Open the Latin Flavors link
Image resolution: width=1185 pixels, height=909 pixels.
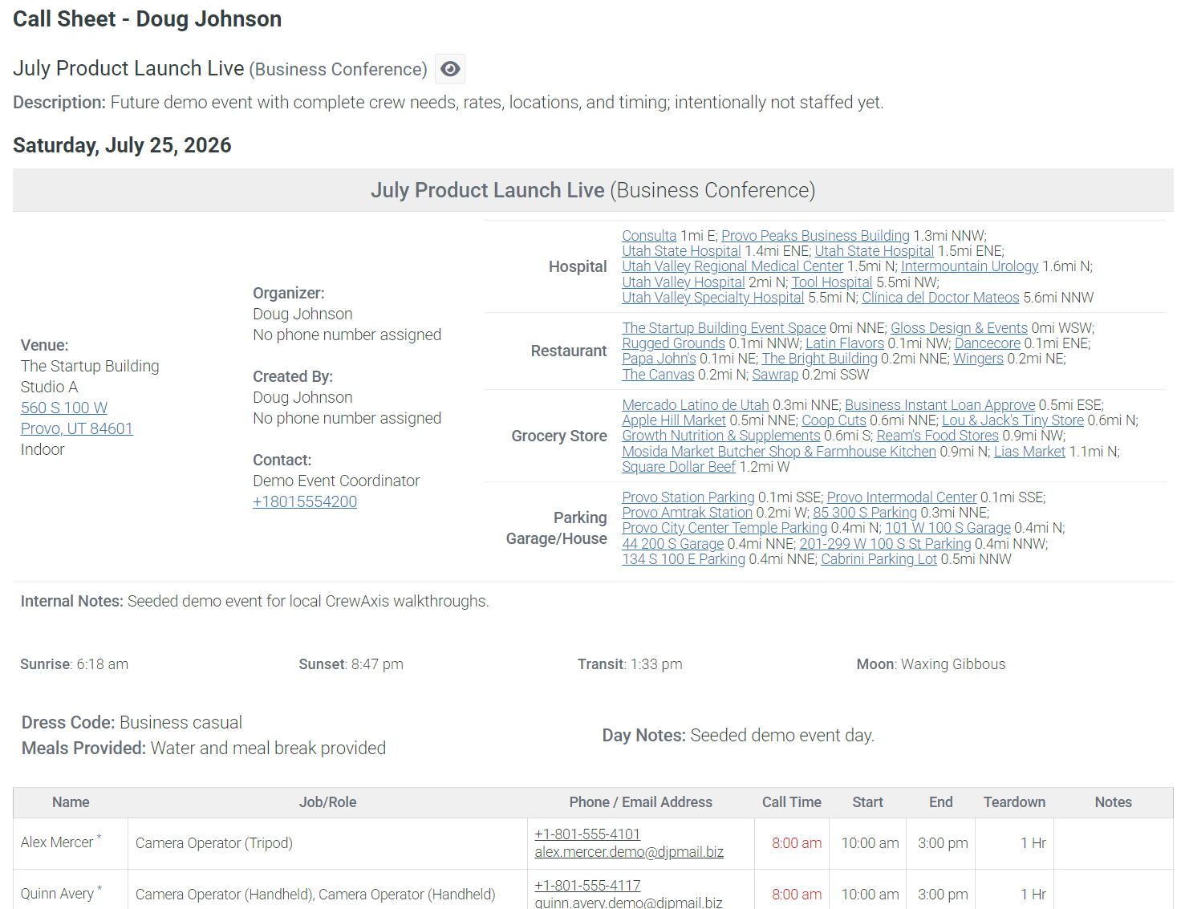coord(845,343)
